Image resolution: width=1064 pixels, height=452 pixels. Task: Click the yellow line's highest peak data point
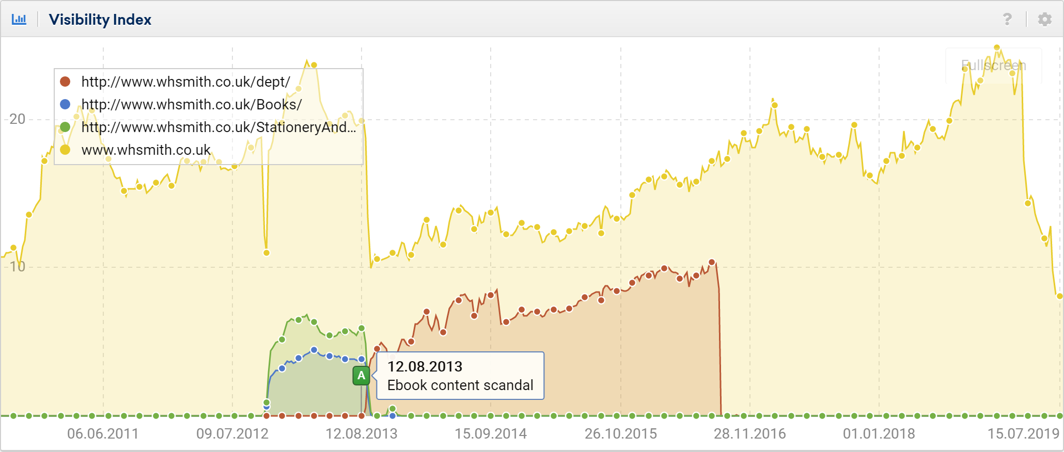coord(997,47)
